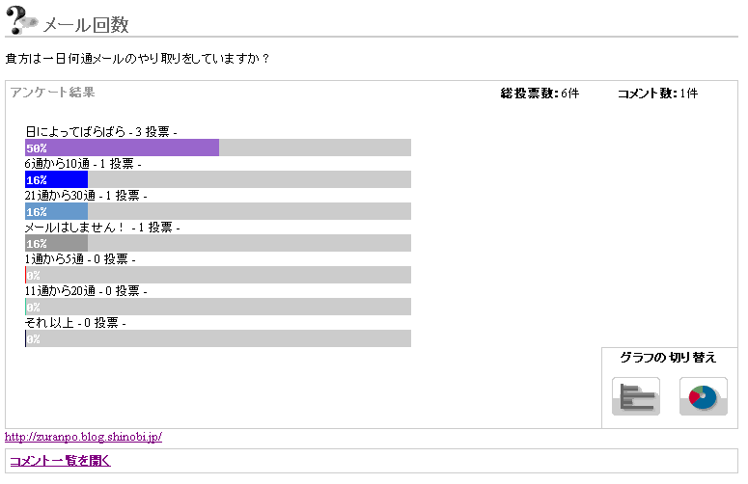Screen dimensions: 748x484
Task: Click 0% bar for 11通から20通
Action: (x=32, y=307)
